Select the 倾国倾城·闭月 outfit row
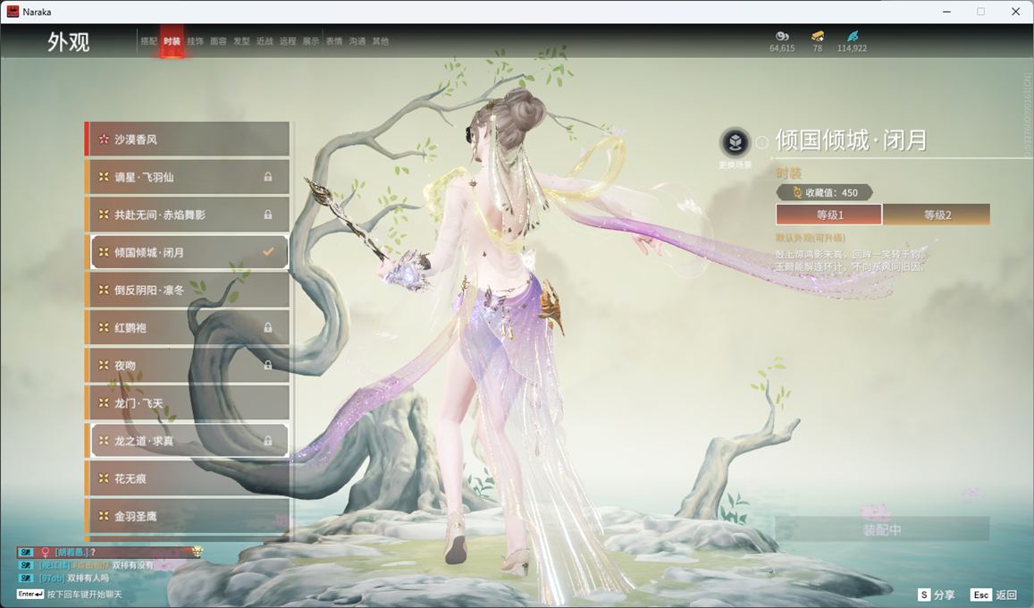 click(188, 252)
